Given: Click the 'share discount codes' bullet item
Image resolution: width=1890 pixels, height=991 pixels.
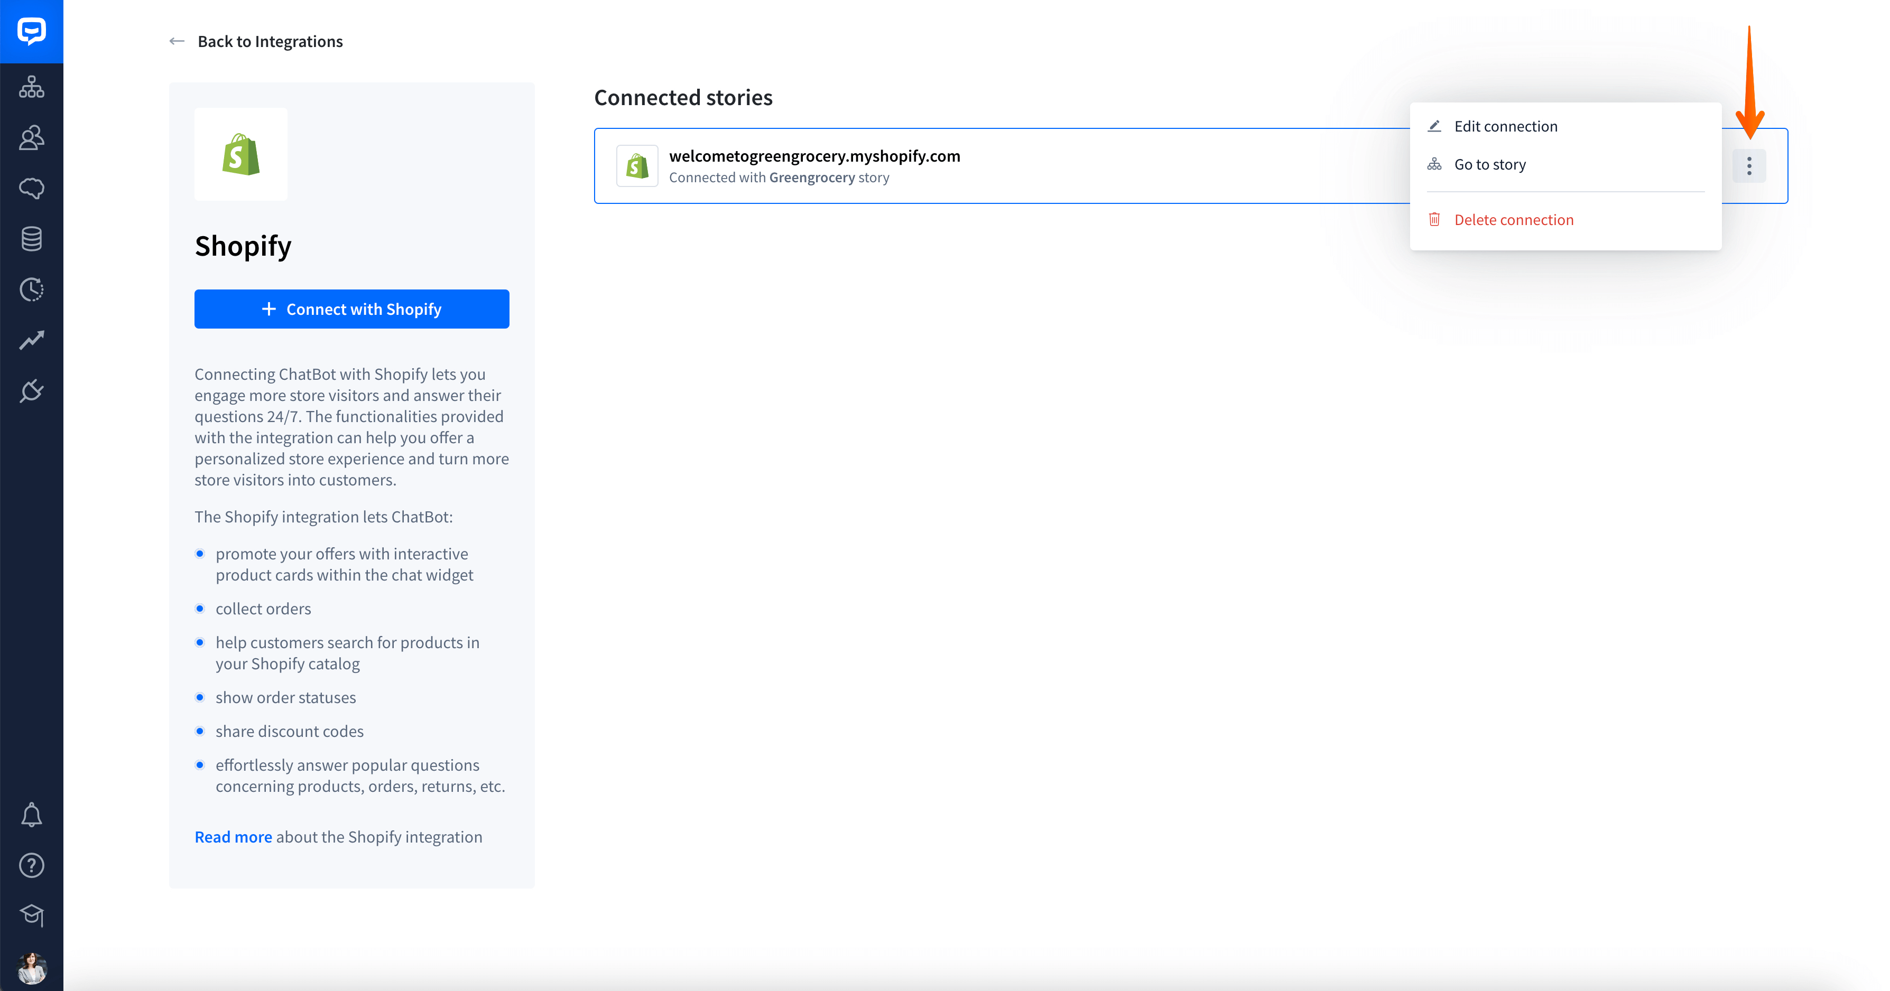Looking at the screenshot, I should (x=290, y=731).
